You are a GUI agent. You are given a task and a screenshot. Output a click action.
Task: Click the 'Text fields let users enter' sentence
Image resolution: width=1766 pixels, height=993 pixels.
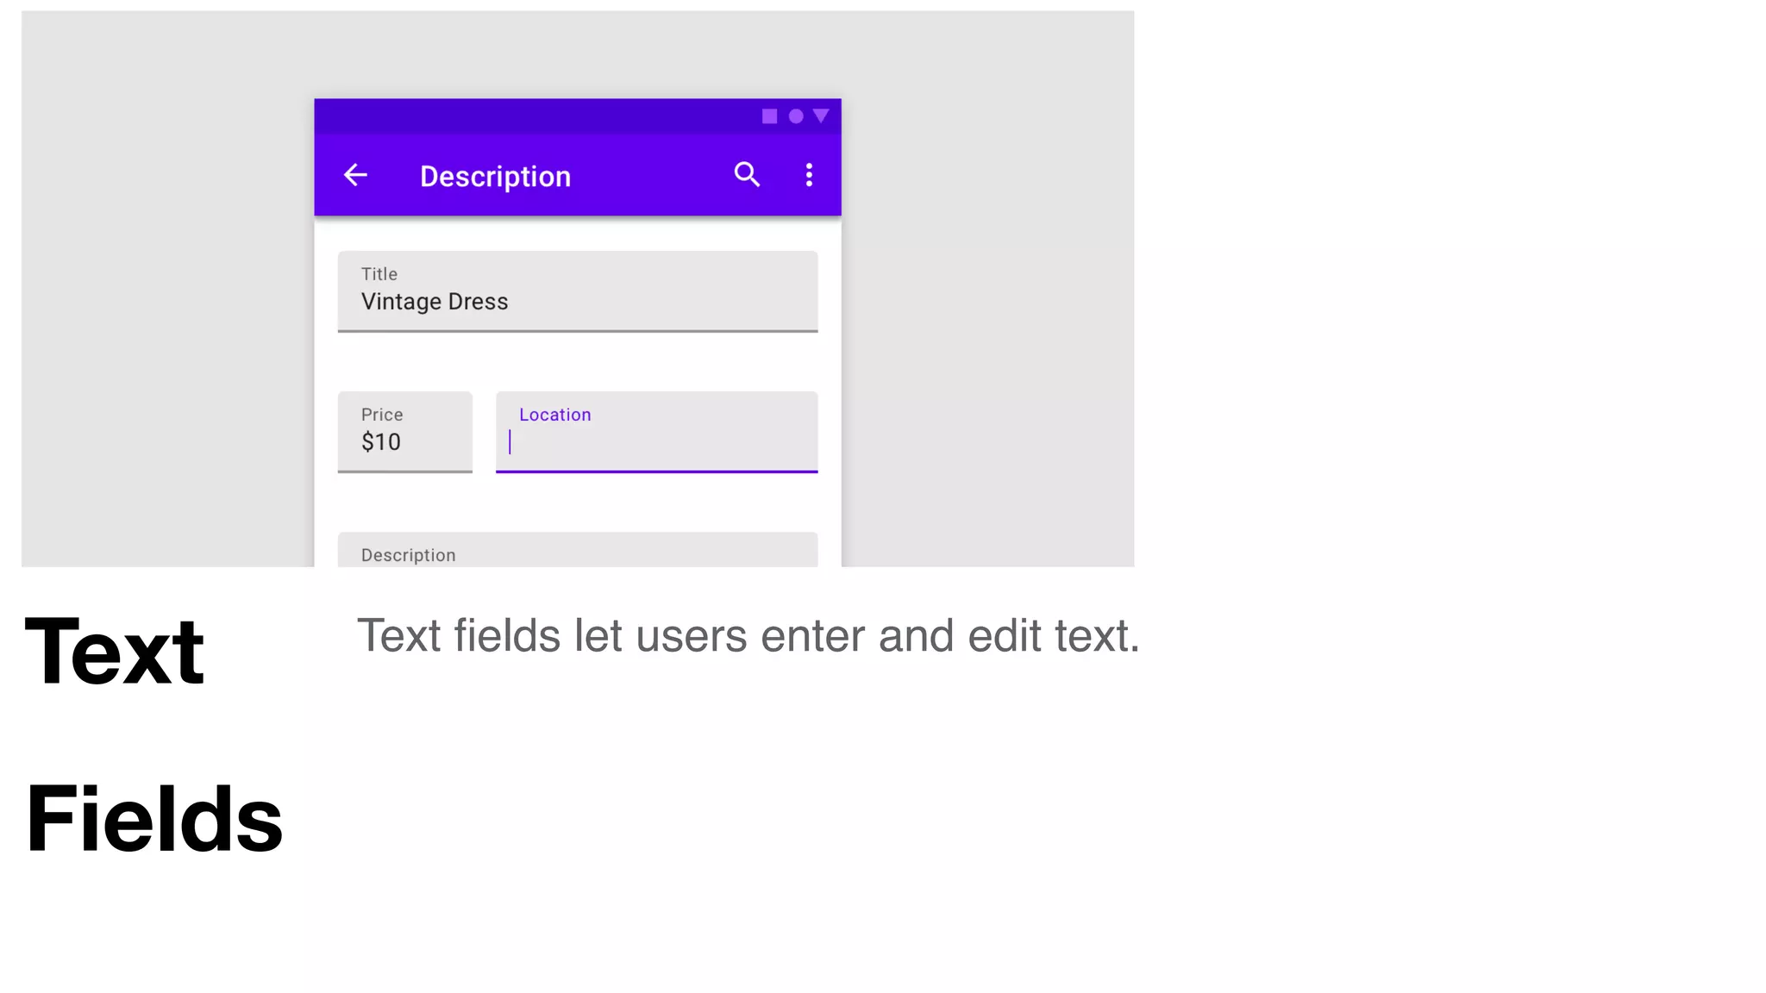[x=748, y=636]
